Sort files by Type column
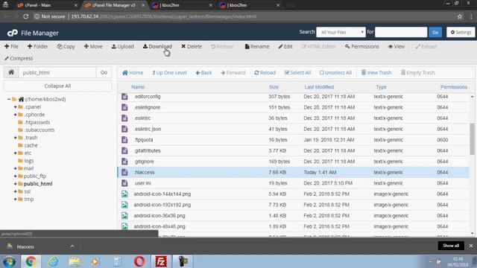Viewport: 477px width, 268px height. [x=381, y=87]
